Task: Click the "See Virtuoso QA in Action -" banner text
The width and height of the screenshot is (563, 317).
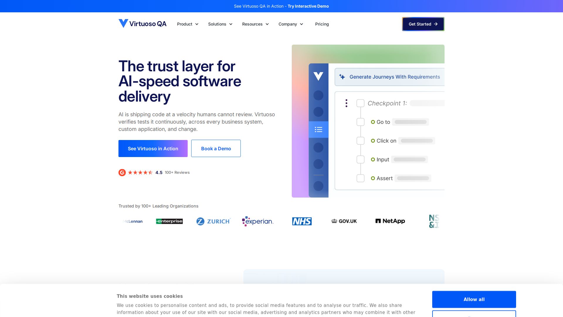Action: (x=260, y=6)
